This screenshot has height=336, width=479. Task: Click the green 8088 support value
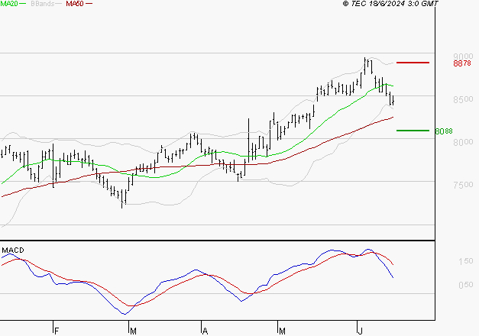pos(444,131)
